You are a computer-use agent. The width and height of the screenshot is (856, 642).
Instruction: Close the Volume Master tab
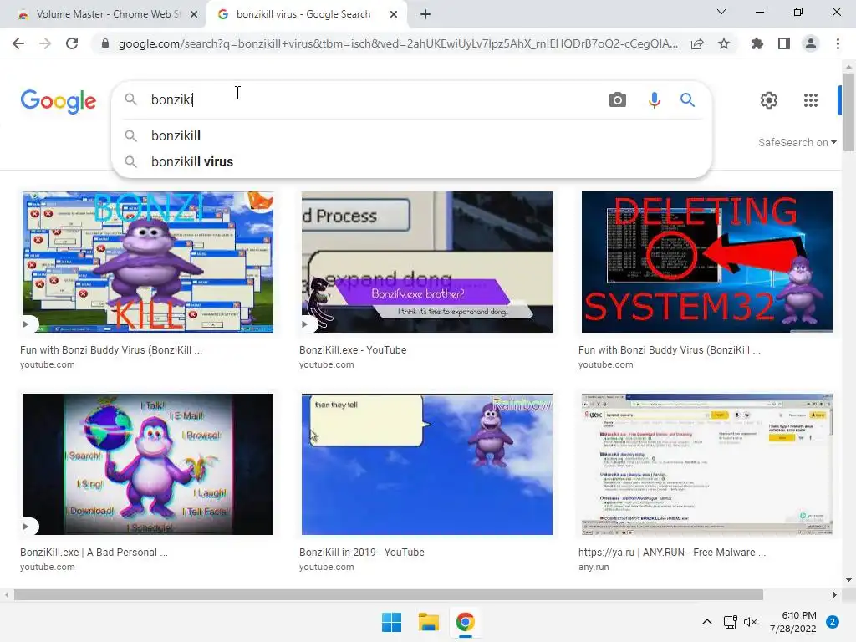pyautogui.click(x=194, y=14)
